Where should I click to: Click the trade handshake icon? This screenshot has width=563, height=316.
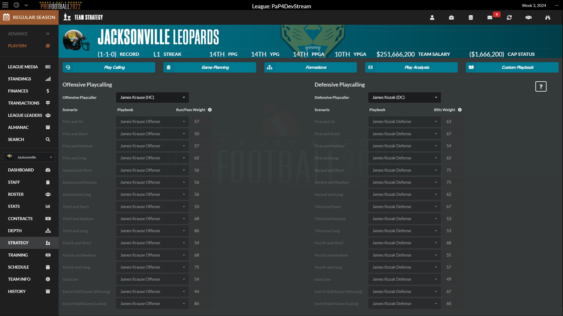tap(528, 18)
